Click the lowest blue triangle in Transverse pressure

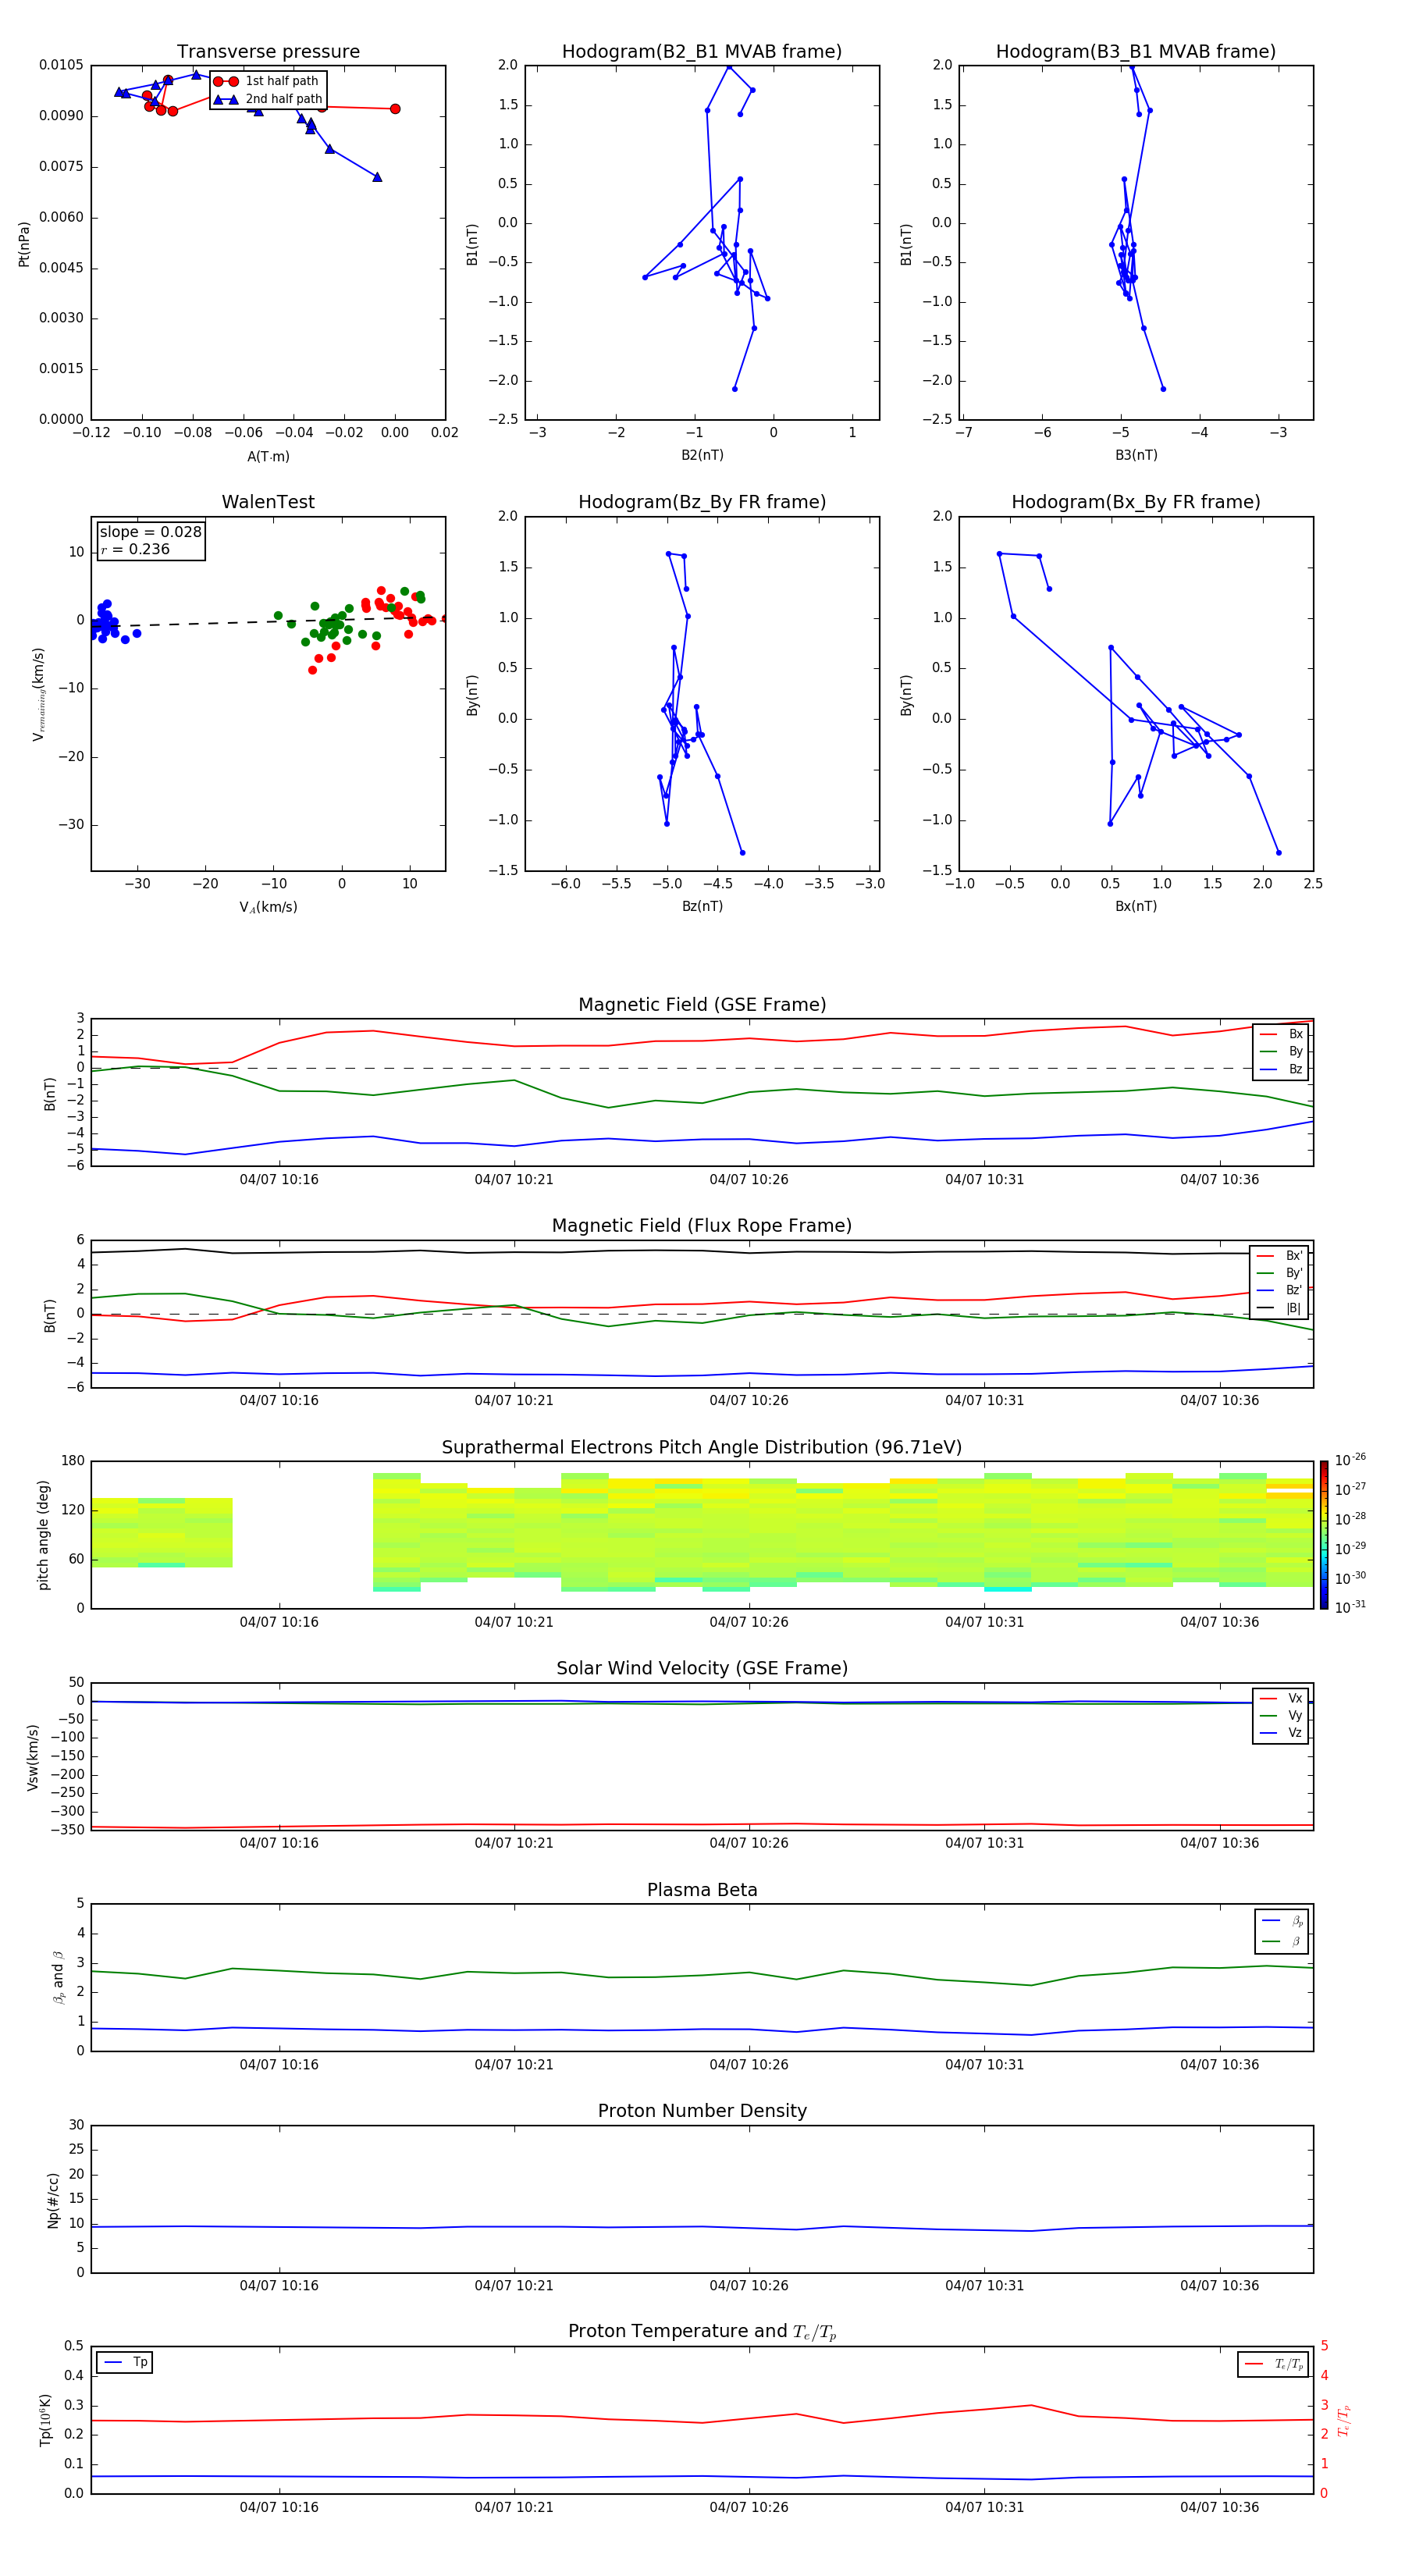(377, 177)
